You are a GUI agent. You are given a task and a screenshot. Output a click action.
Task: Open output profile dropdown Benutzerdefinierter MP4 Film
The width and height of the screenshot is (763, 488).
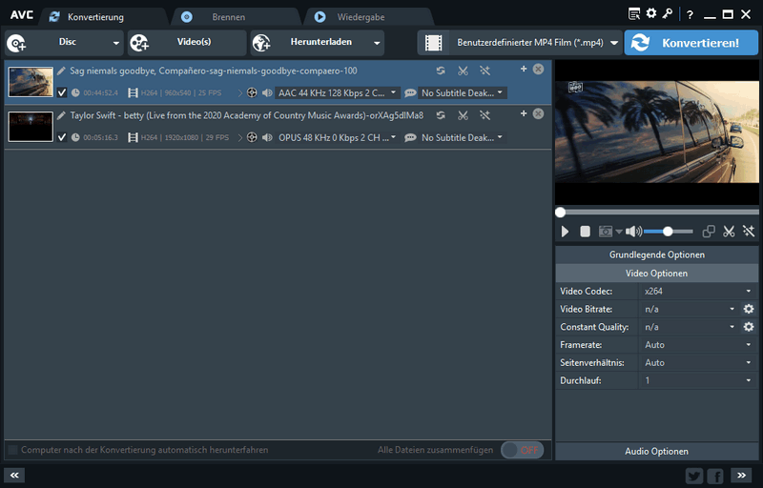[x=520, y=43]
